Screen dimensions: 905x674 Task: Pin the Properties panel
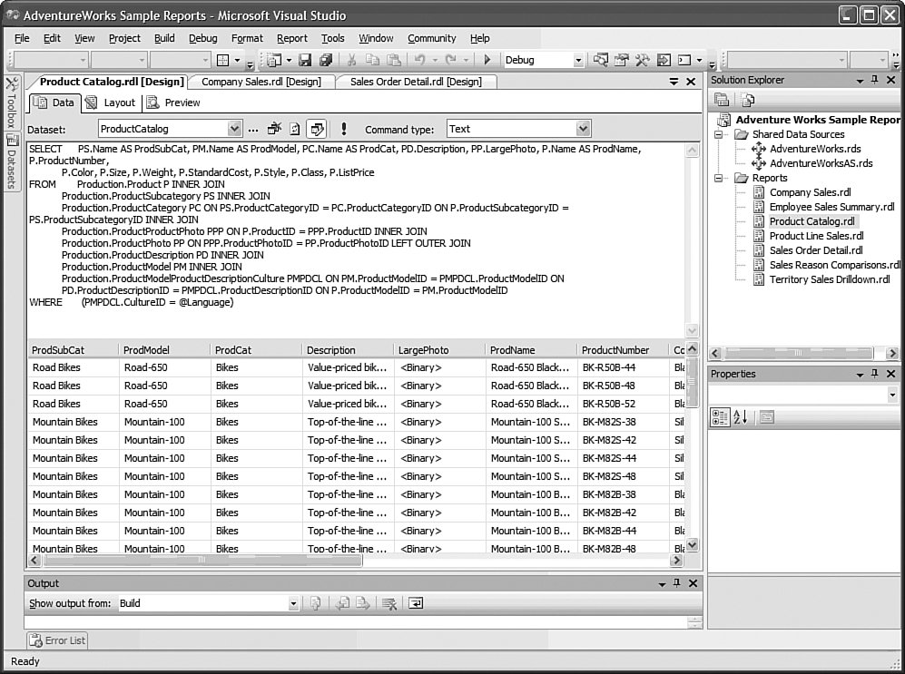pyautogui.click(x=875, y=374)
